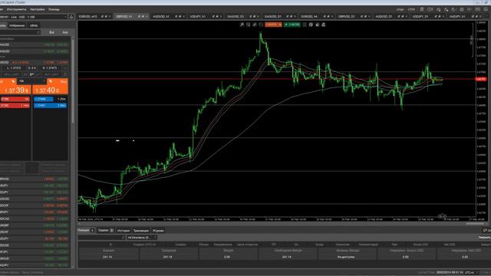Click the icon beside the account selector
Viewport: 491px width, 276px height.
tap(71, 17)
